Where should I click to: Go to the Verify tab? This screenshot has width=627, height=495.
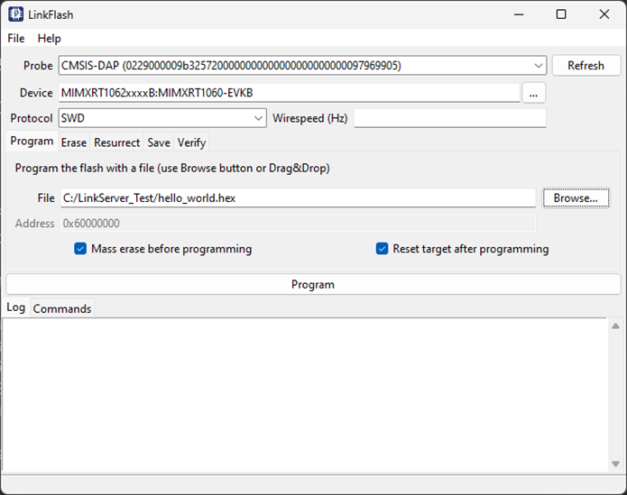point(191,142)
